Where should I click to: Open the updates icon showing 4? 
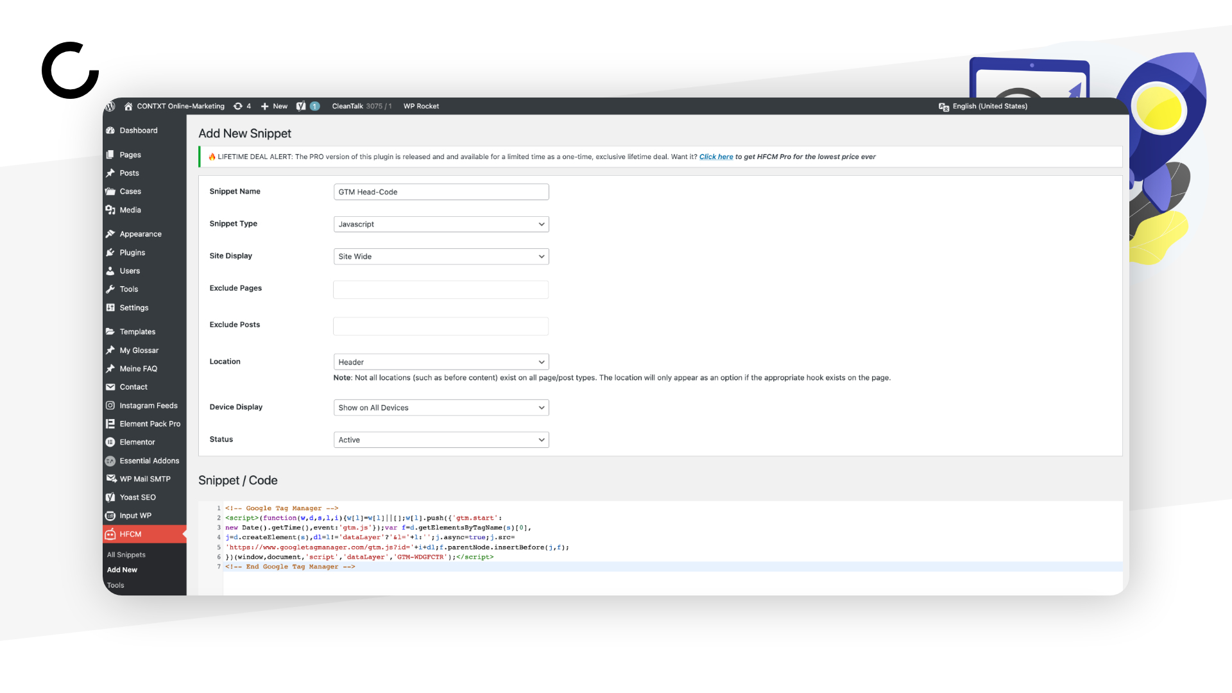click(x=238, y=106)
